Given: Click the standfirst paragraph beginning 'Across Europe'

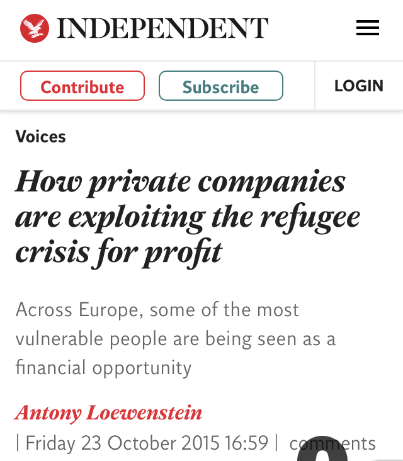Looking at the screenshot, I should pyautogui.click(x=176, y=338).
